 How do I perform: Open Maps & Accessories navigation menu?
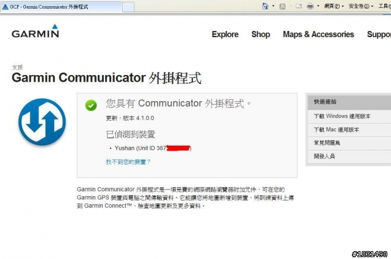point(318,34)
